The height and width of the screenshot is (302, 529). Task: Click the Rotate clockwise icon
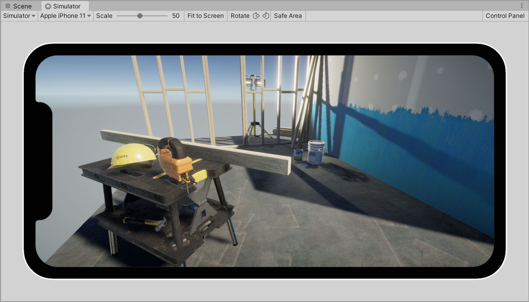click(256, 15)
